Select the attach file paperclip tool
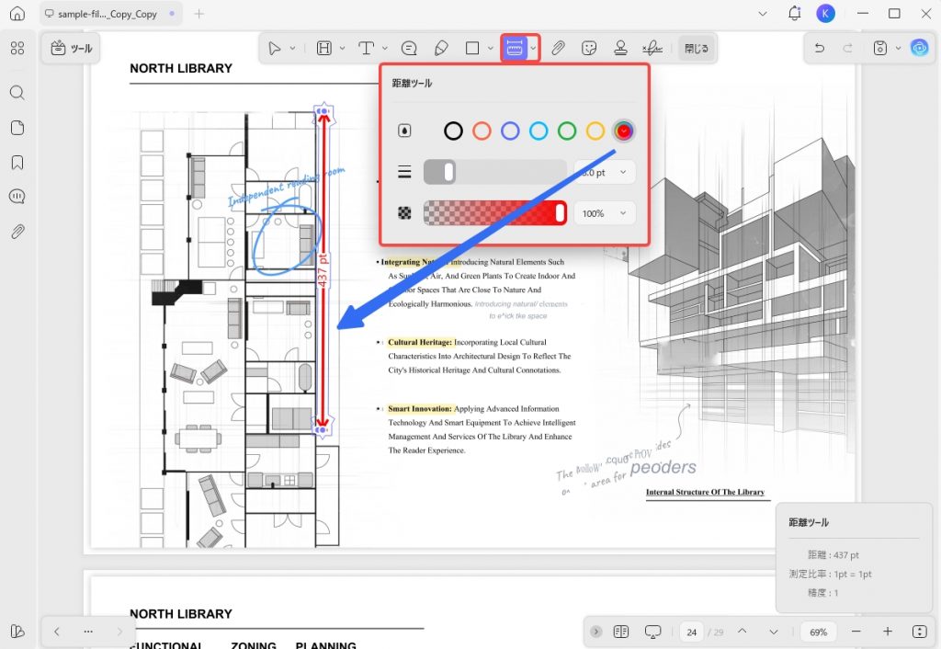The image size is (941, 649). [x=558, y=48]
